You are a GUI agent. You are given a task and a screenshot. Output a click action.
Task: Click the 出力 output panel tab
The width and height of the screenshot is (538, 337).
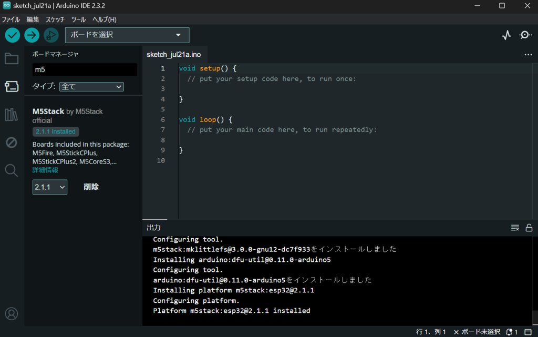tap(154, 228)
